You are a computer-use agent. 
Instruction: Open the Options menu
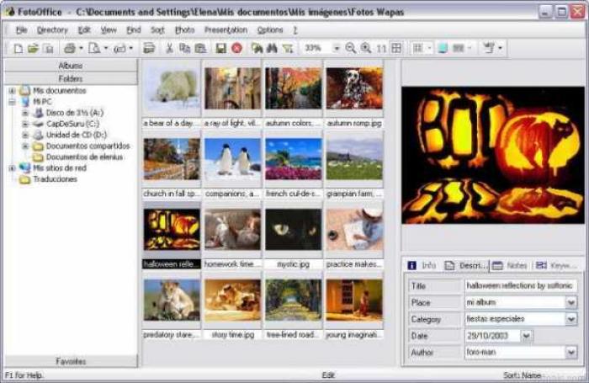[x=270, y=30]
